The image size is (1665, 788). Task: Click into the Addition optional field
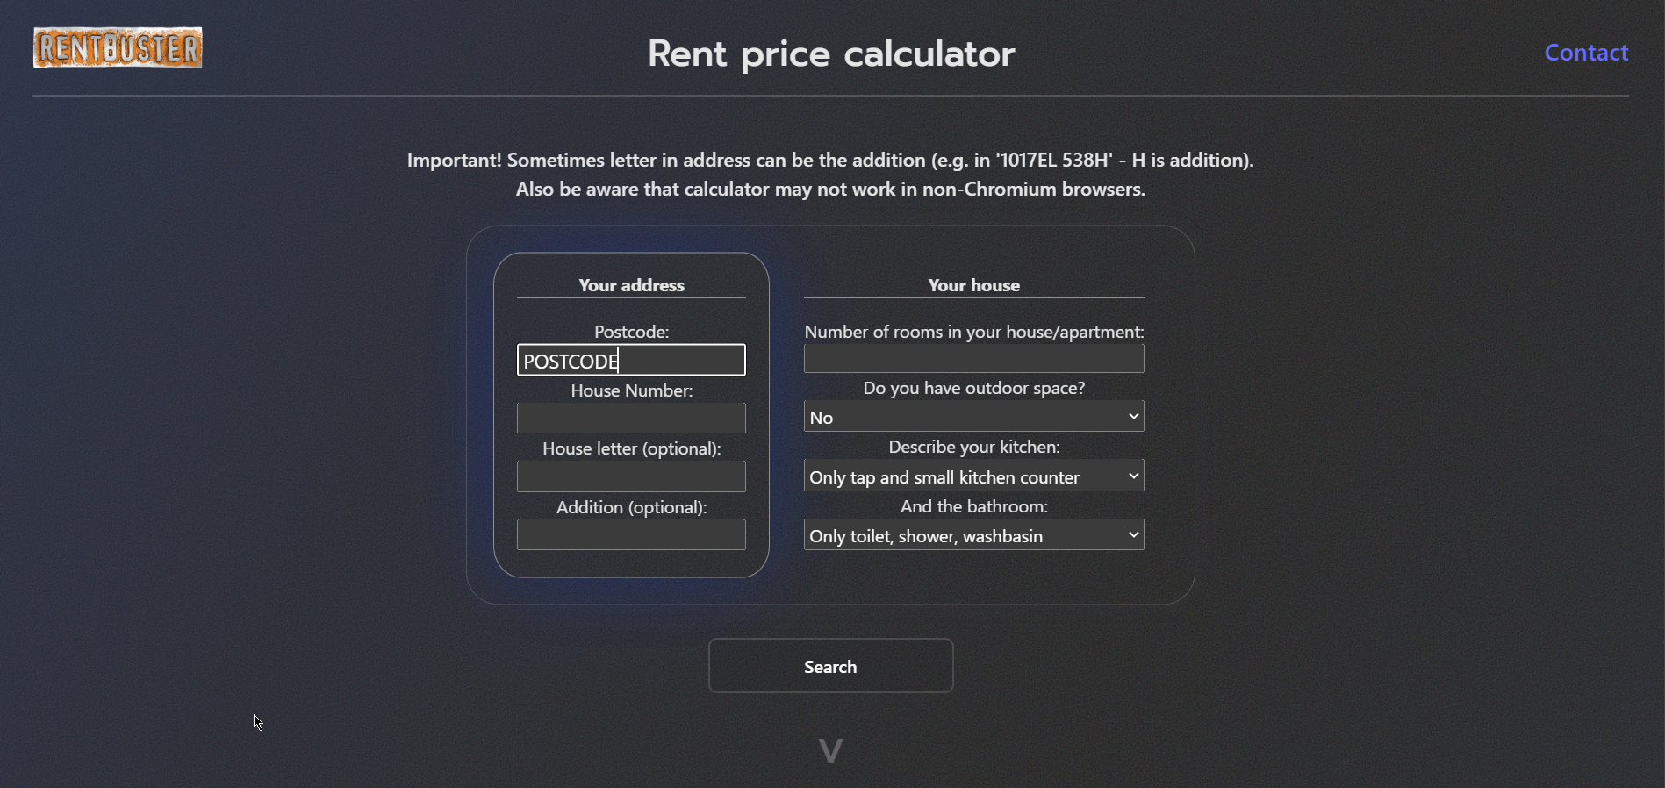pos(631,534)
